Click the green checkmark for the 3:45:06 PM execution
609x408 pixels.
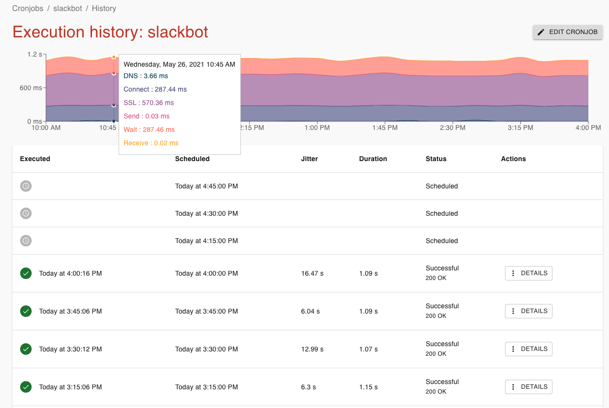click(x=26, y=311)
